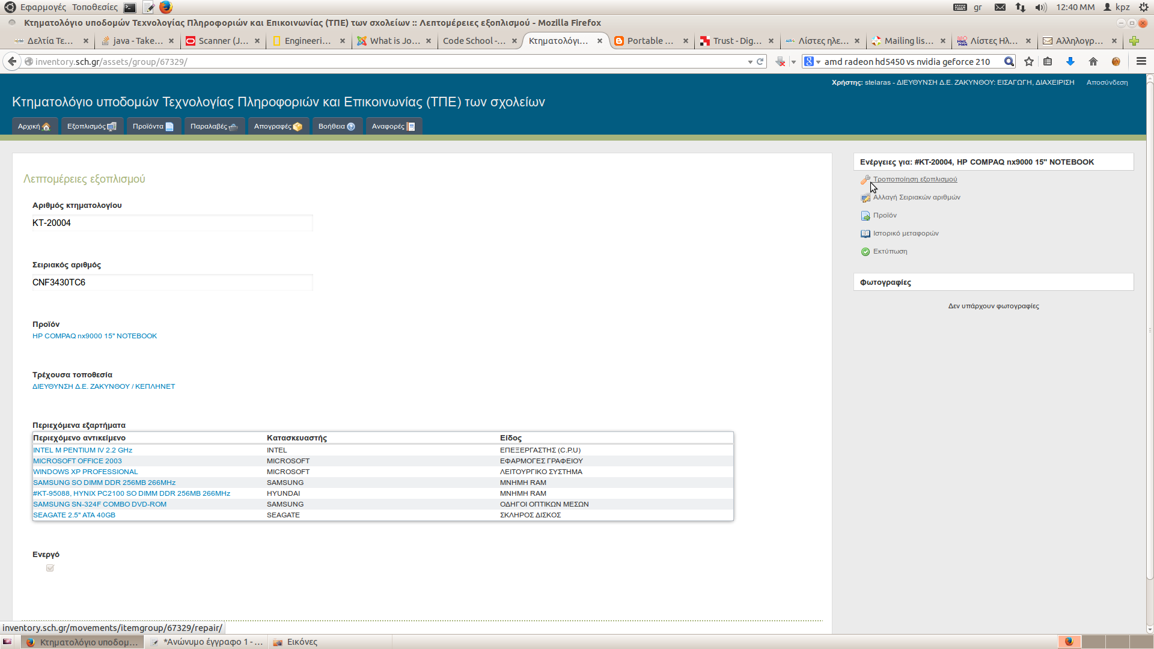Click the Firefox back arrow button
This screenshot has width=1154, height=649.
pos(12,61)
